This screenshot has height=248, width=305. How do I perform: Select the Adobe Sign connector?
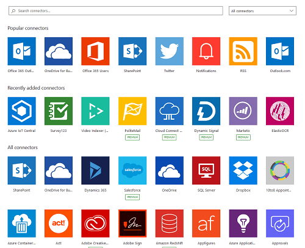[x=132, y=224]
